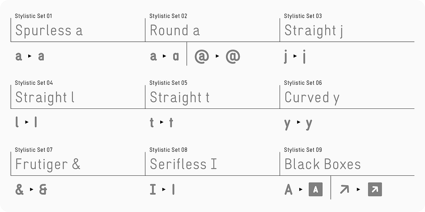Click the Straight j title
Screen dimensions: 425x212
pyautogui.click(x=314, y=31)
